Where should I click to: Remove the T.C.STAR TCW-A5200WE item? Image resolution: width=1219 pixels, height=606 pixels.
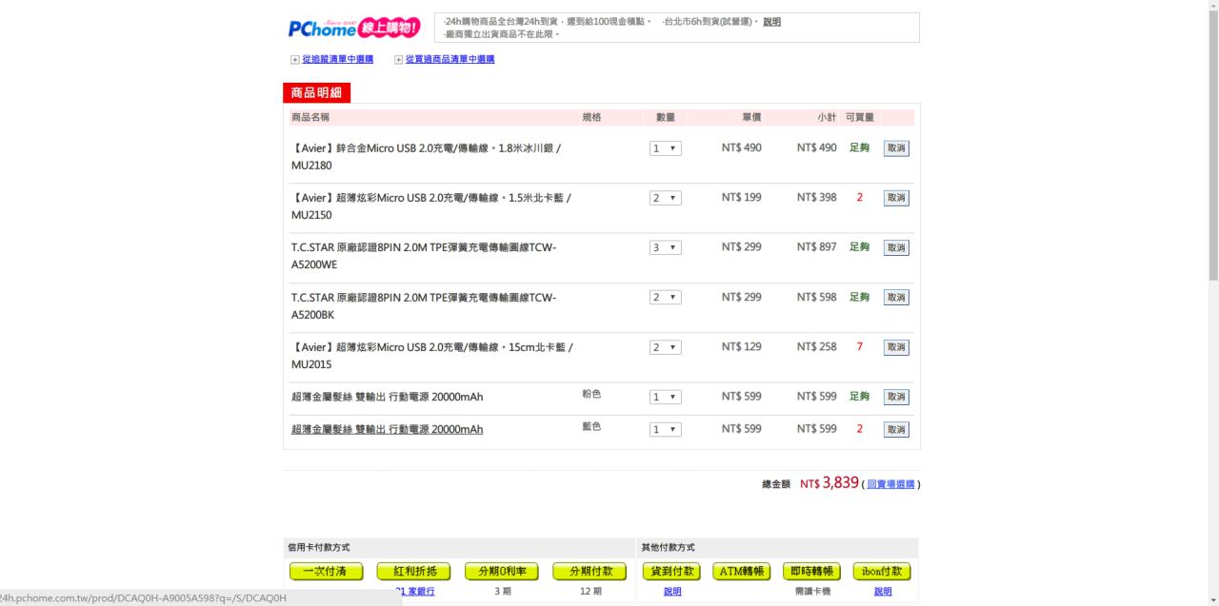896,247
